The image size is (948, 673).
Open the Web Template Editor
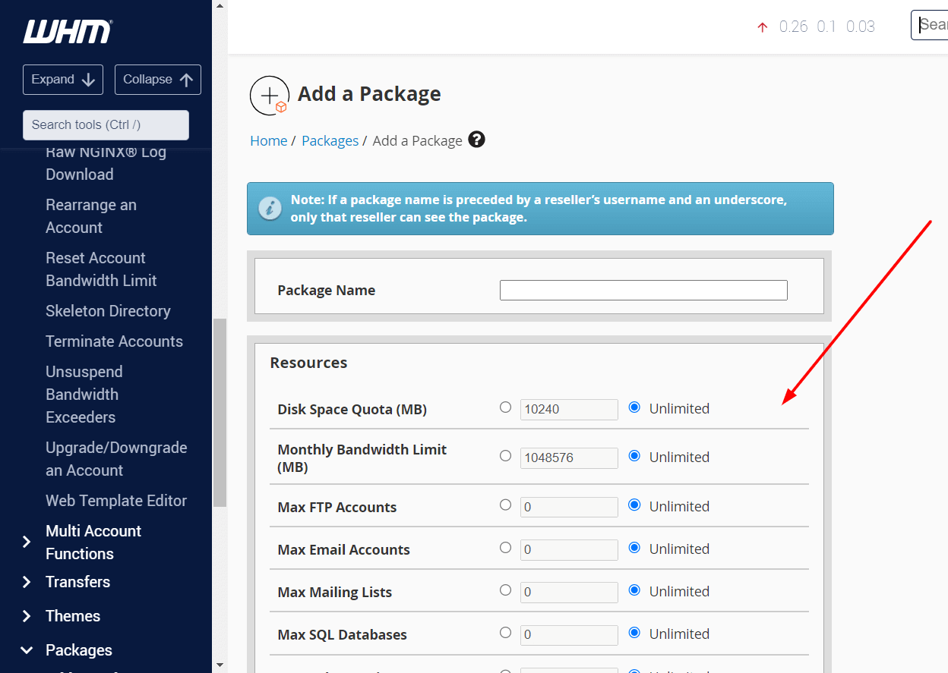[x=115, y=500]
